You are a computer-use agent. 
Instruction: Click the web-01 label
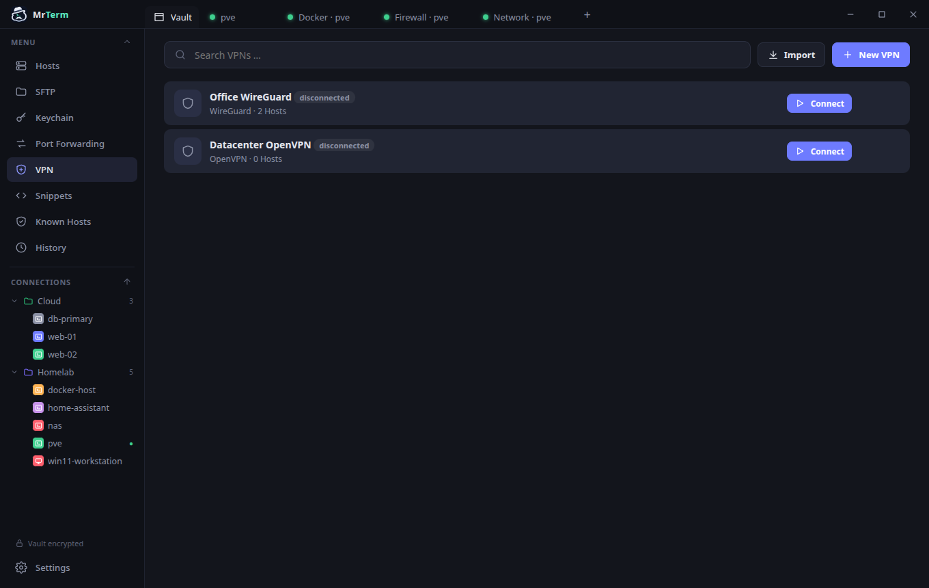click(x=62, y=336)
